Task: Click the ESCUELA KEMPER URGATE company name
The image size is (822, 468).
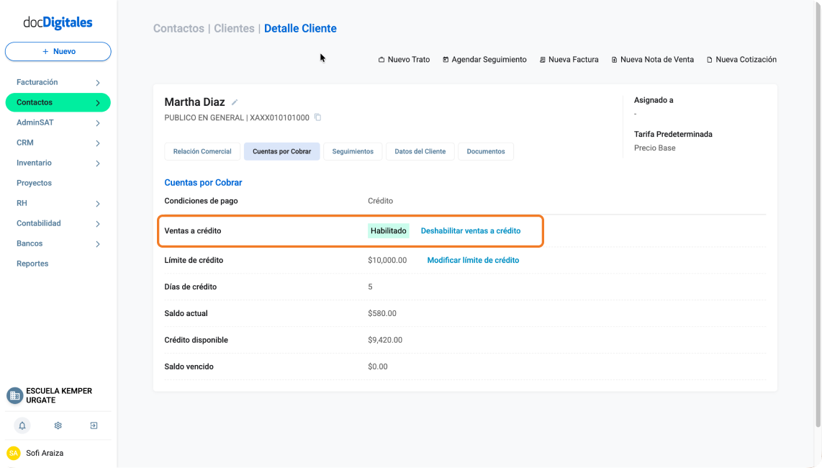Action: click(x=59, y=395)
